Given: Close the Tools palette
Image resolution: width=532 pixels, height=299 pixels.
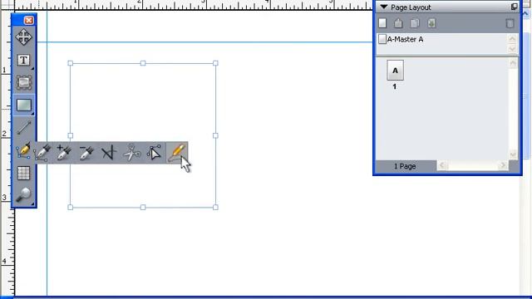Looking at the screenshot, I should (29, 20).
